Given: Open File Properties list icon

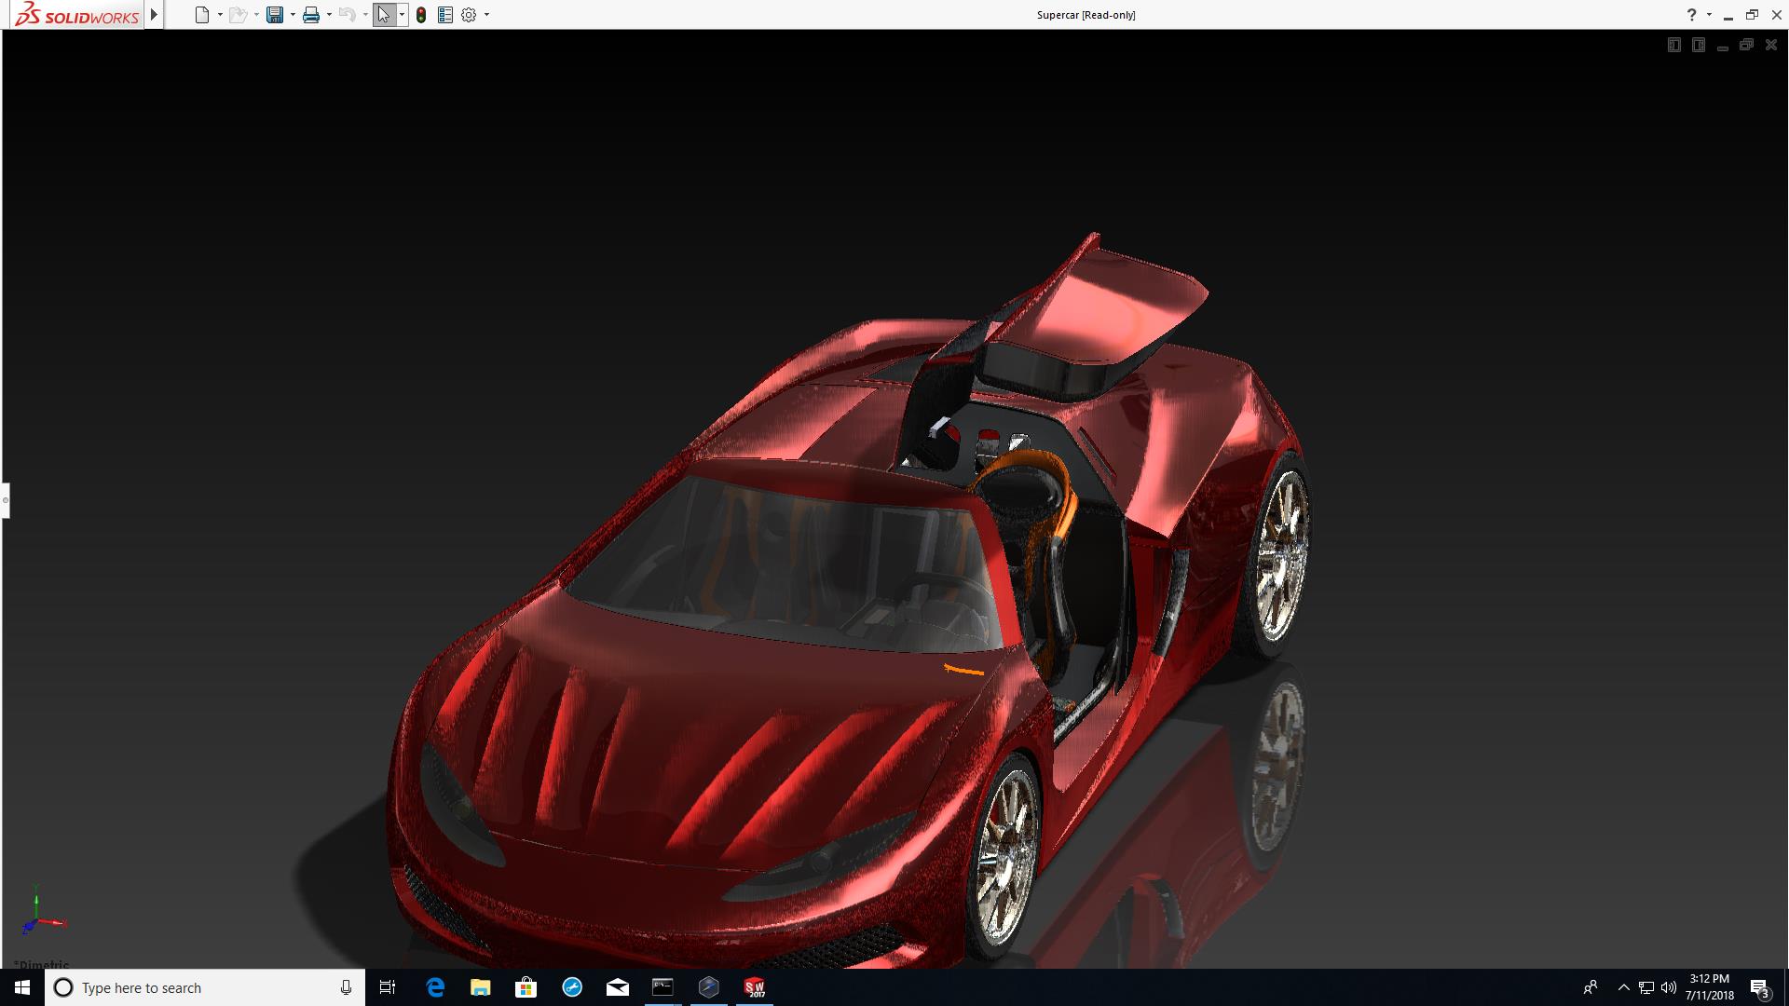Looking at the screenshot, I should pyautogui.click(x=445, y=15).
